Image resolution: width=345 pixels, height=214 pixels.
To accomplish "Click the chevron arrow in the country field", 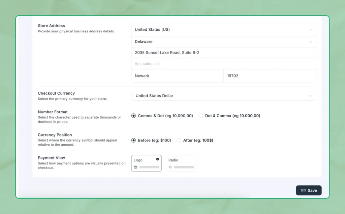I will pyautogui.click(x=311, y=30).
